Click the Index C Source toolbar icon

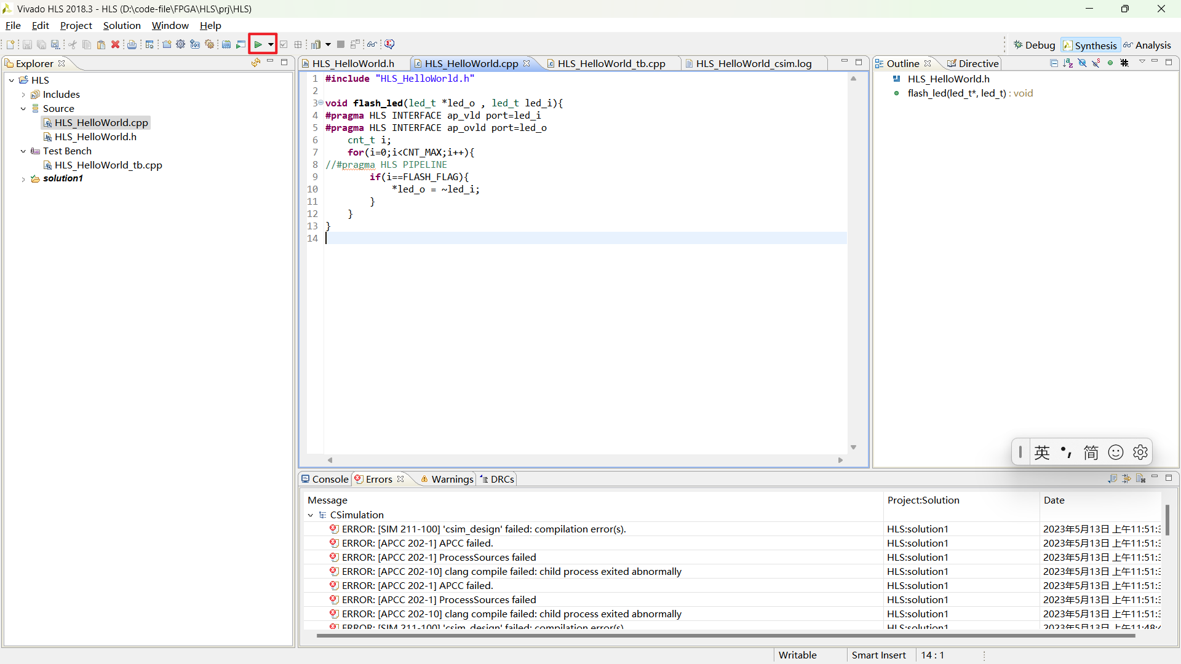click(x=226, y=44)
